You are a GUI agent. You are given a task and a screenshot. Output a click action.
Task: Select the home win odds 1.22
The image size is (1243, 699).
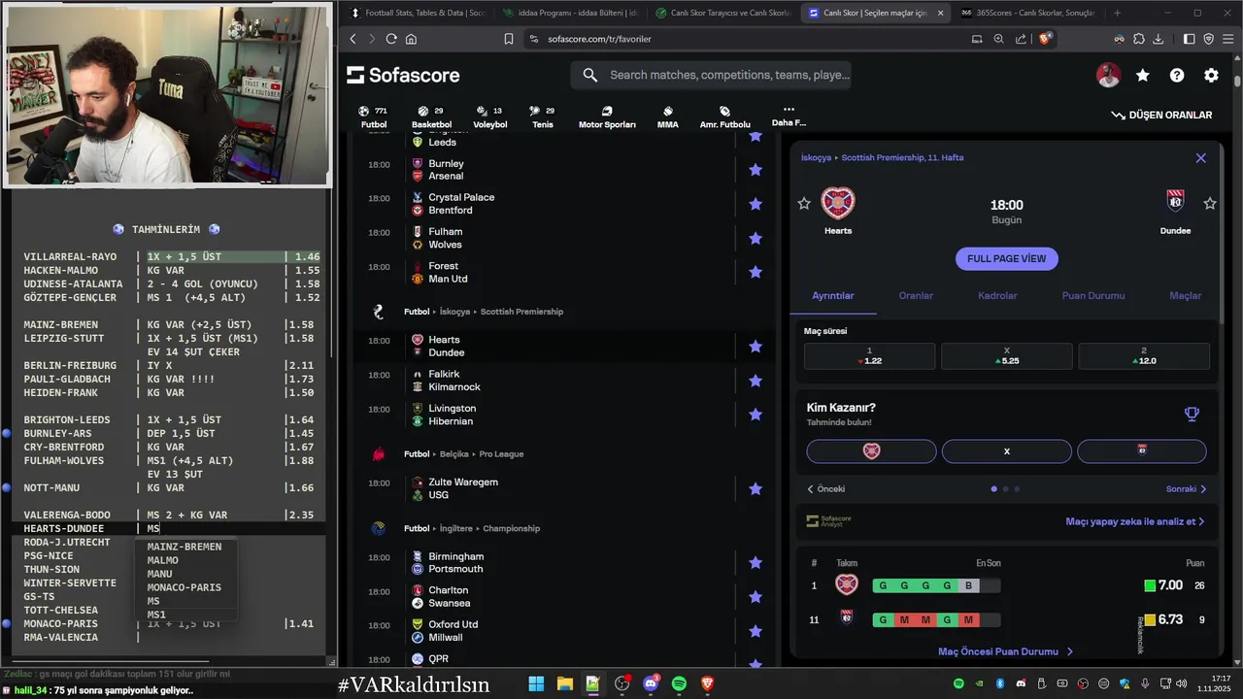(x=869, y=356)
